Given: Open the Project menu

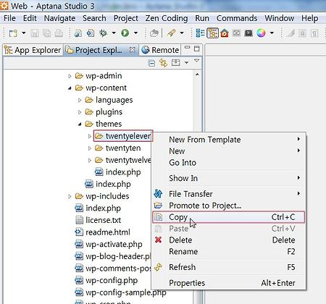Looking at the screenshot, I should [126, 18].
